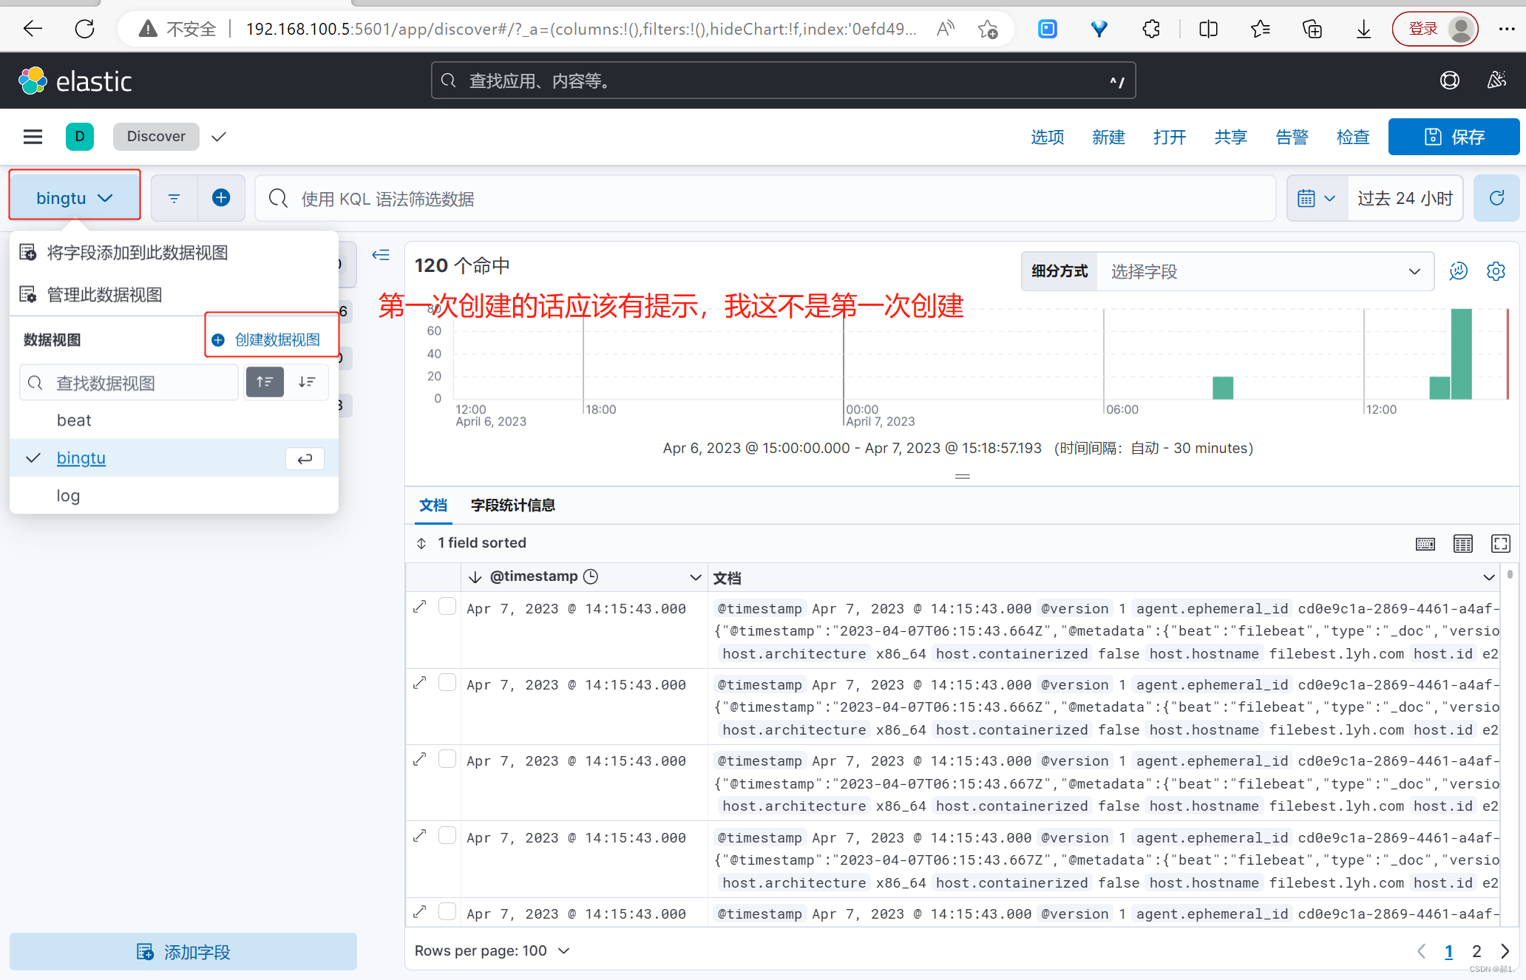Select third document row checkbox
The image size is (1526, 980).
pyautogui.click(x=447, y=759)
